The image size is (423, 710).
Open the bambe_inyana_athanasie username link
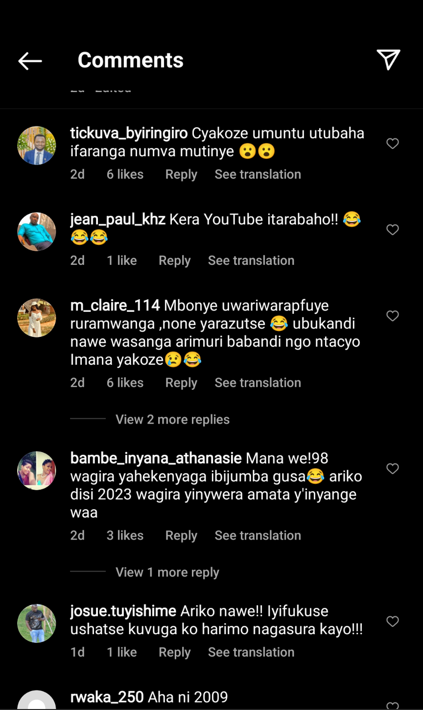156,458
